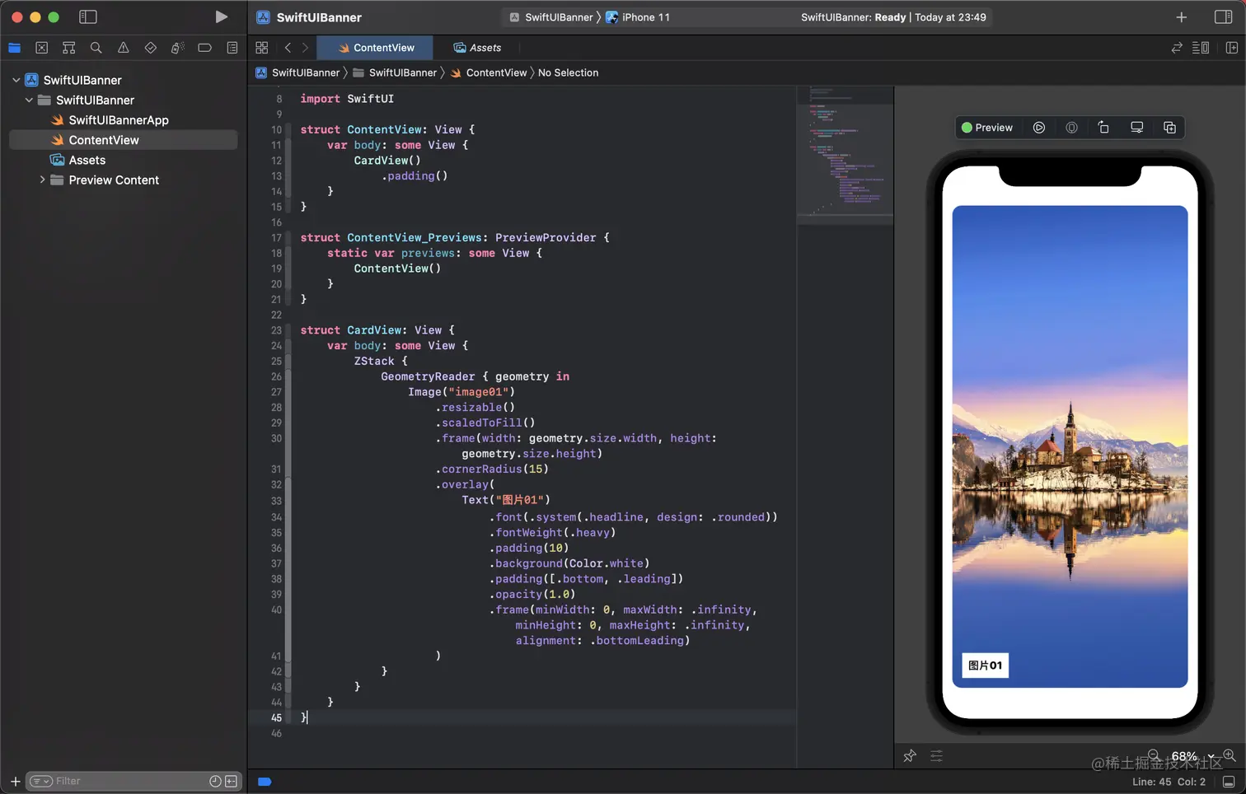The height and width of the screenshot is (794, 1246).
Task: Click the "struct CardView: View {" line
Action: point(377,330)
